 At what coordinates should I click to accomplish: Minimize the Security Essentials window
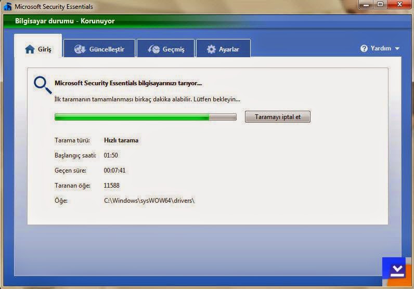[366, 5]
